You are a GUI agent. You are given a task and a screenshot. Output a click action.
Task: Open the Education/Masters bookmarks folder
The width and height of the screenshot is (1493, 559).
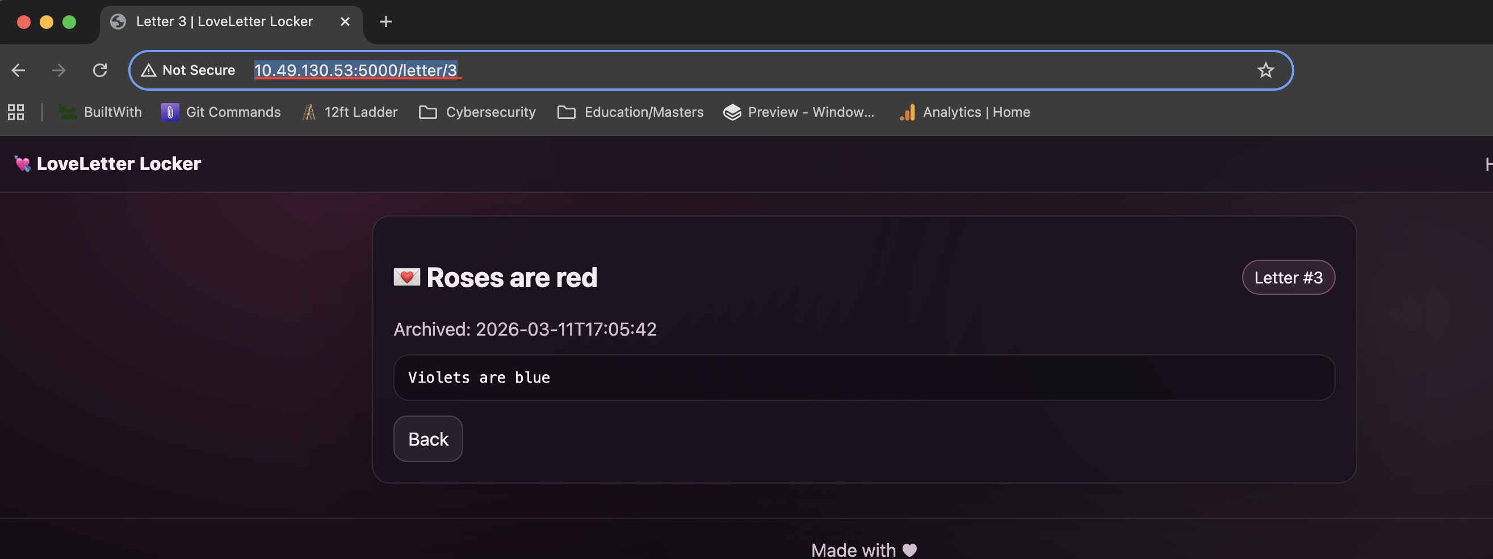coord(630,112)
